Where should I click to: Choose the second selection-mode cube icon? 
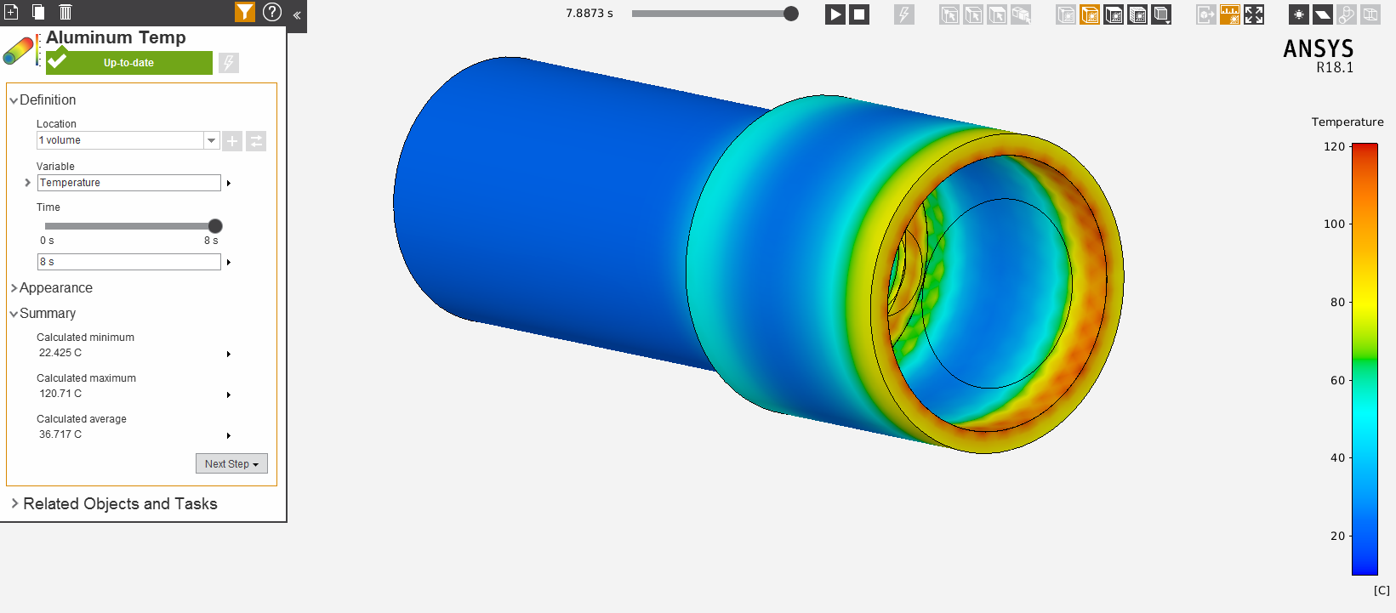click(x=973, y=14)
